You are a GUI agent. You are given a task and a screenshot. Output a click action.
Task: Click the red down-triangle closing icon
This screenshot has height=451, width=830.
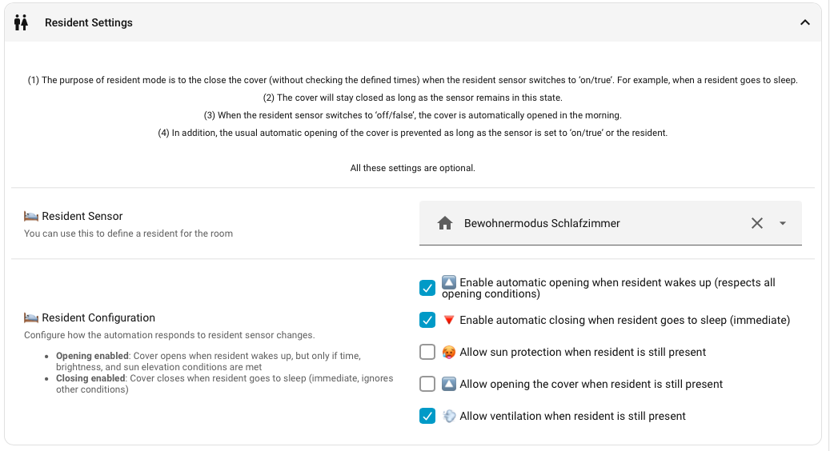click(x=449, y=320)
